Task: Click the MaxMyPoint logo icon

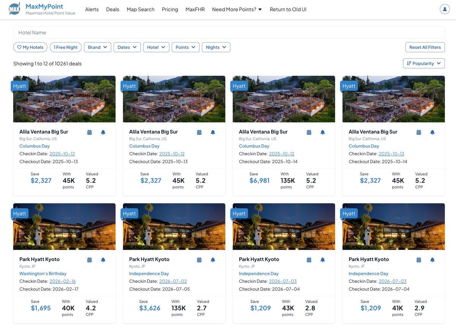Action: click(x=14, y=9)
